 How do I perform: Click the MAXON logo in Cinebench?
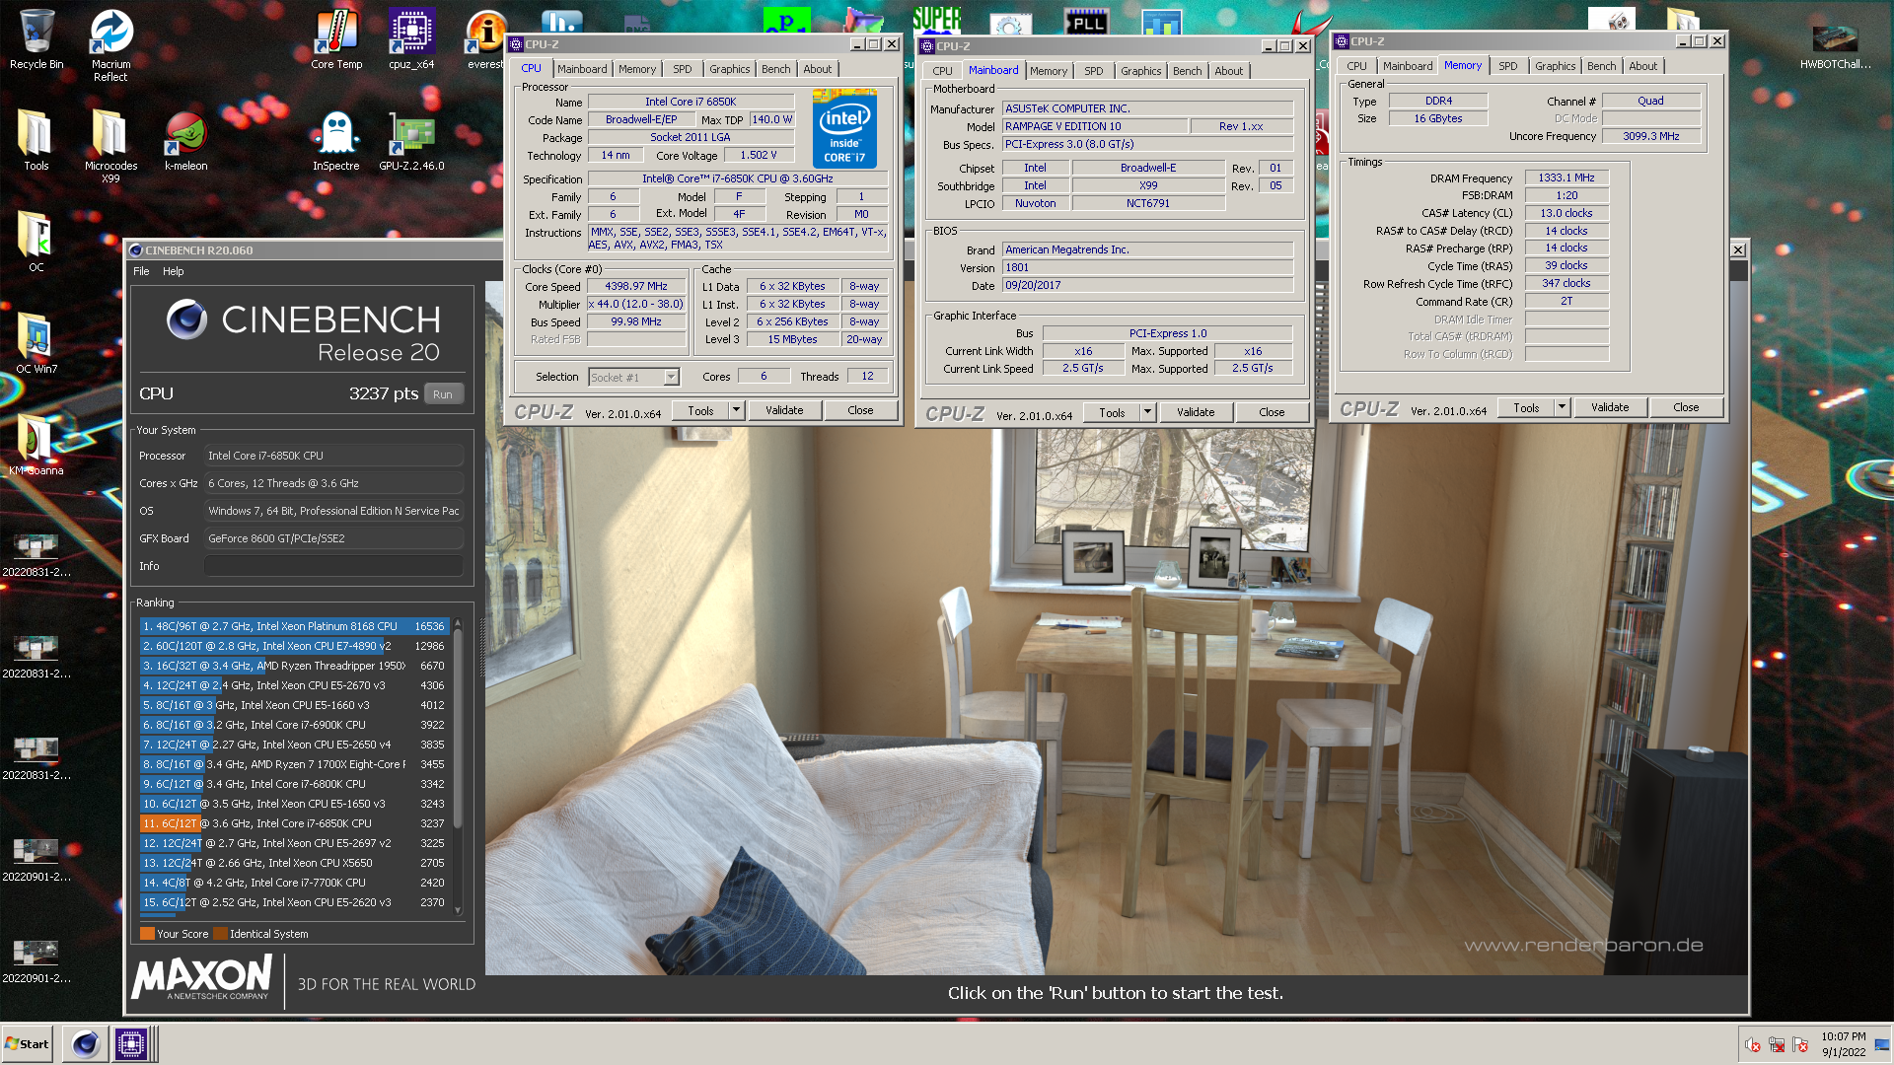pos(201,979)
